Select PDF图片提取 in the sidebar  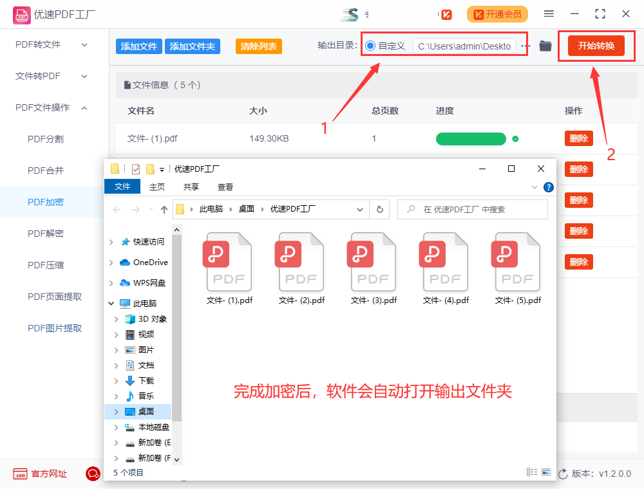tap(55, 328)
